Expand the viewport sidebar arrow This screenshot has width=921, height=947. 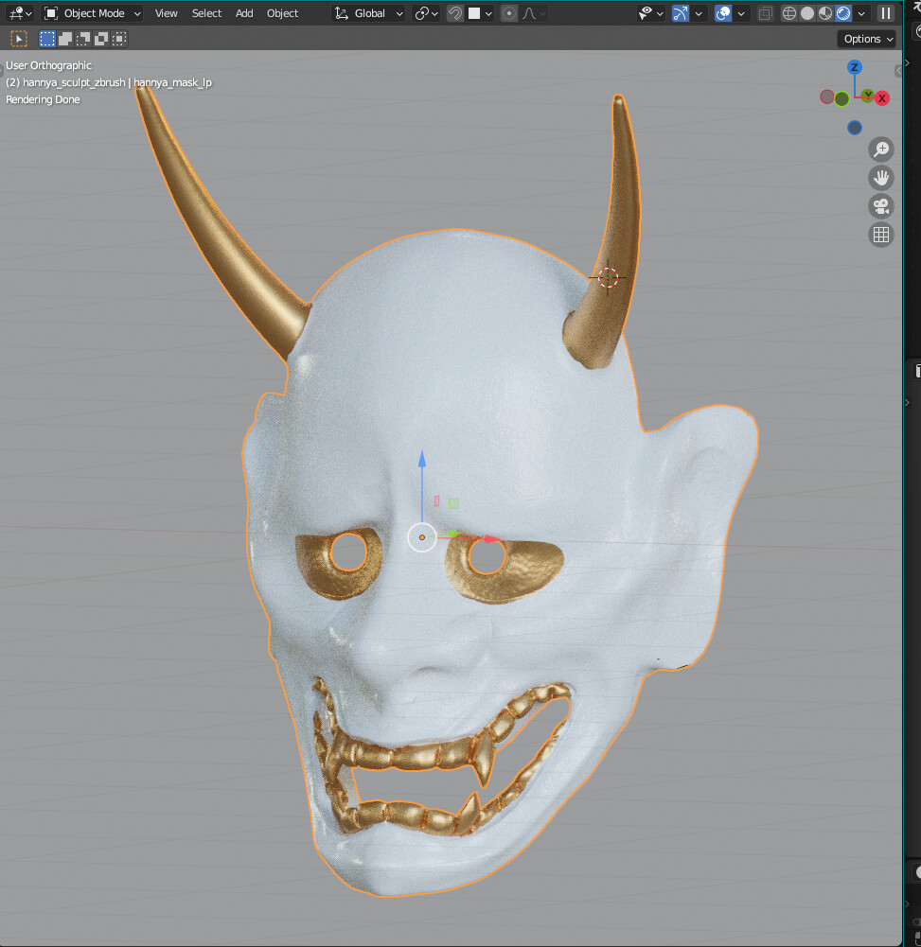click(x=898, y=71)
